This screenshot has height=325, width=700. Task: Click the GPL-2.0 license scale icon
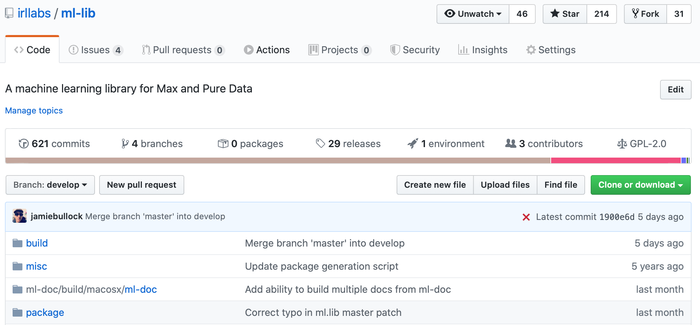(x=622, y=144)
